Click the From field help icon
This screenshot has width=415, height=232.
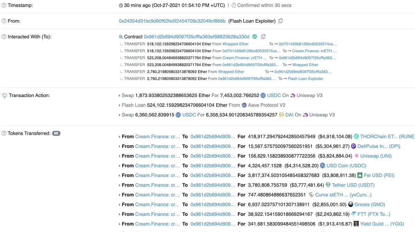click(x=4, y=21)
